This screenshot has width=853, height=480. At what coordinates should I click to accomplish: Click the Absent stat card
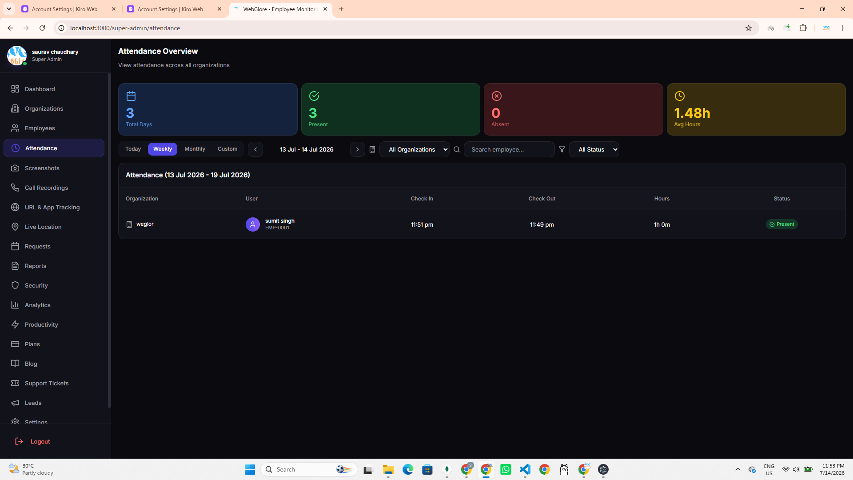coord(573,109)
